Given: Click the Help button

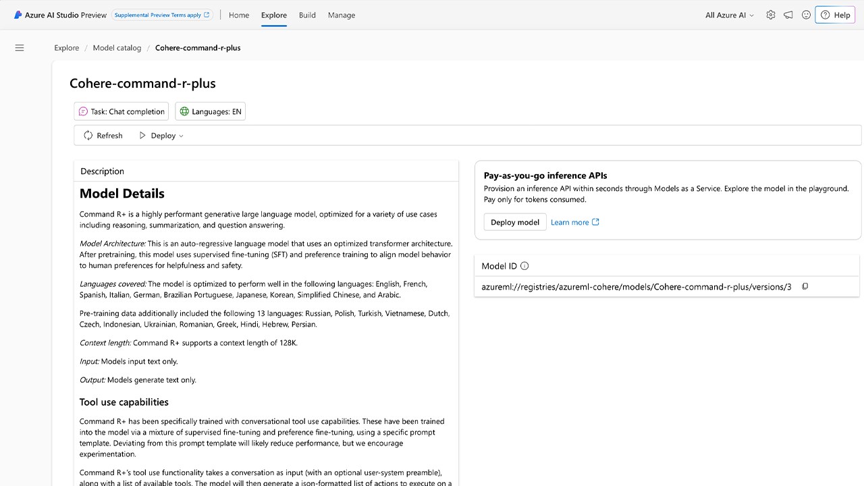Looking at the screenshot, I should 835,15.
